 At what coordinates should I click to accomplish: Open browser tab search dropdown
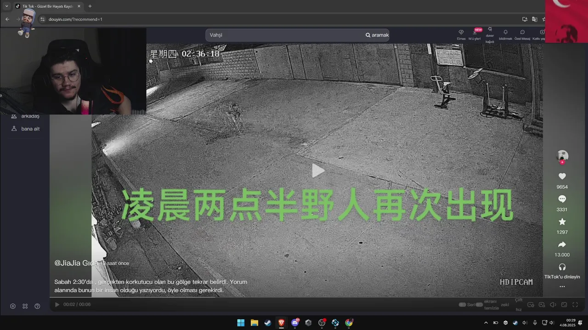click(6, 6)
